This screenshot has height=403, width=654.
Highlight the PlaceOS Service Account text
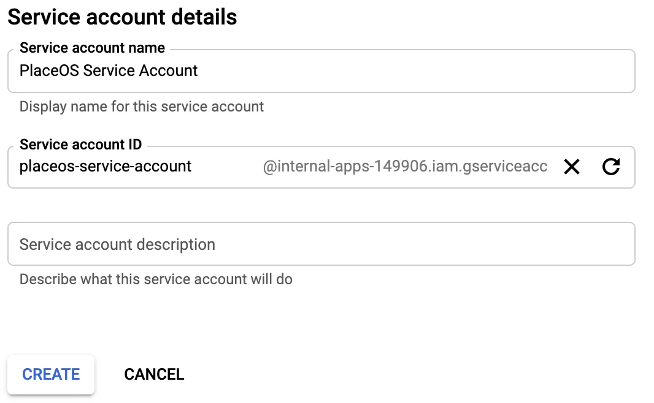coord(108,71)
